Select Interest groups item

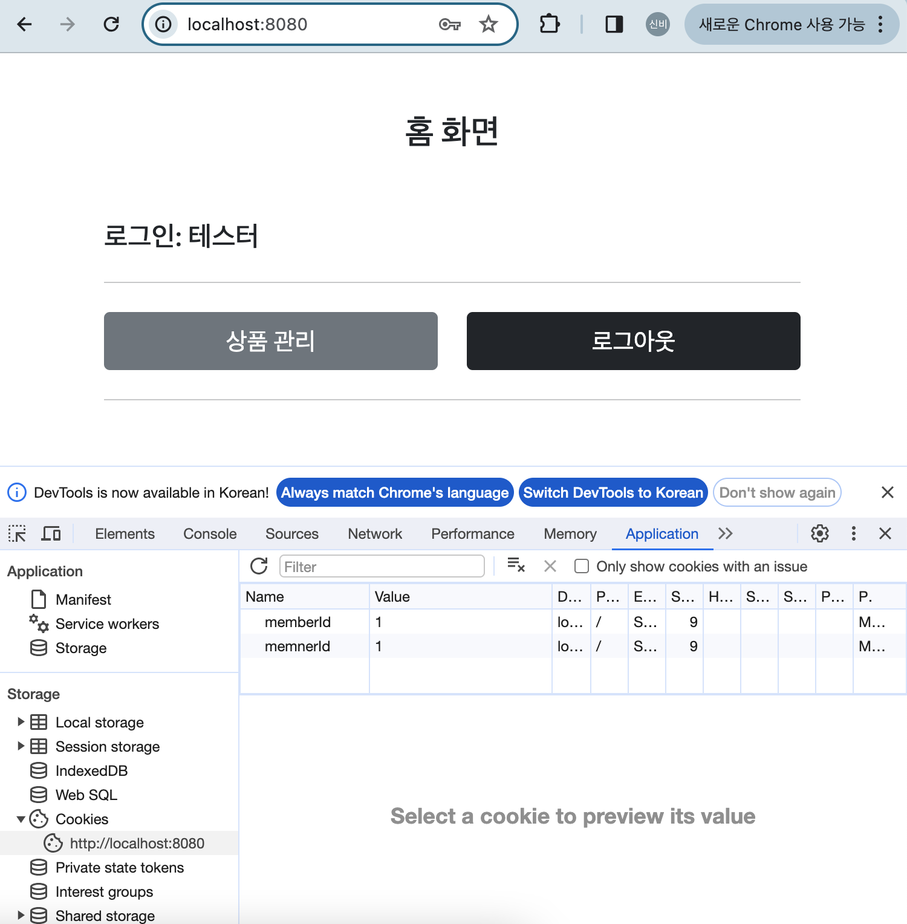click(104, 892)
